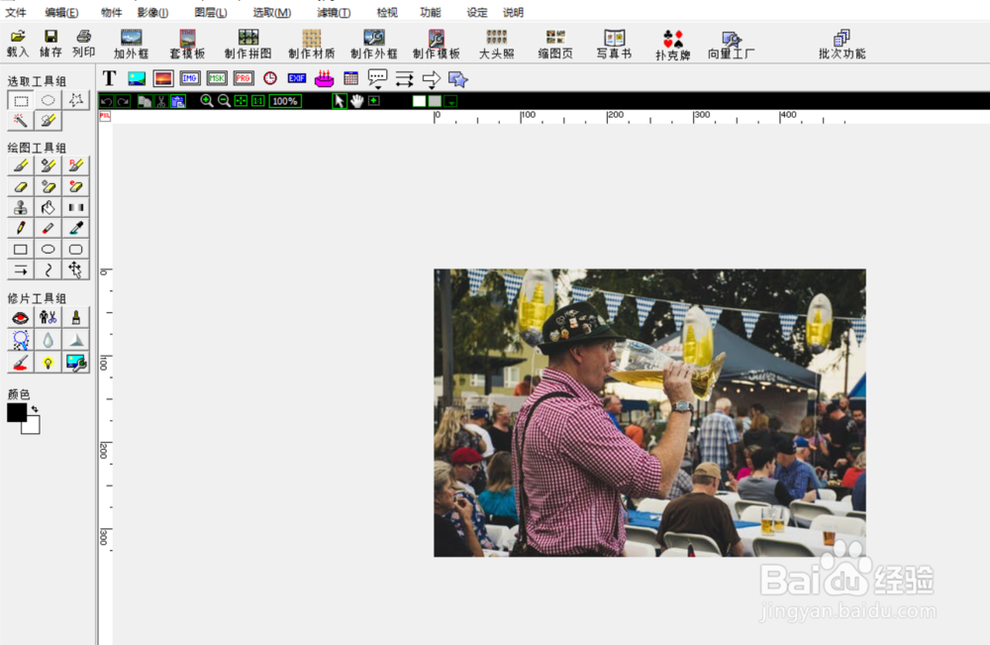The height and width of the screenshot is (645, 990).
Task: Click the 批次功能 batch button
Action: click(x=842, y=45)
